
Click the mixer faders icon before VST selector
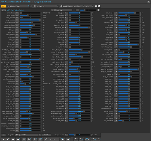(61, 6)
